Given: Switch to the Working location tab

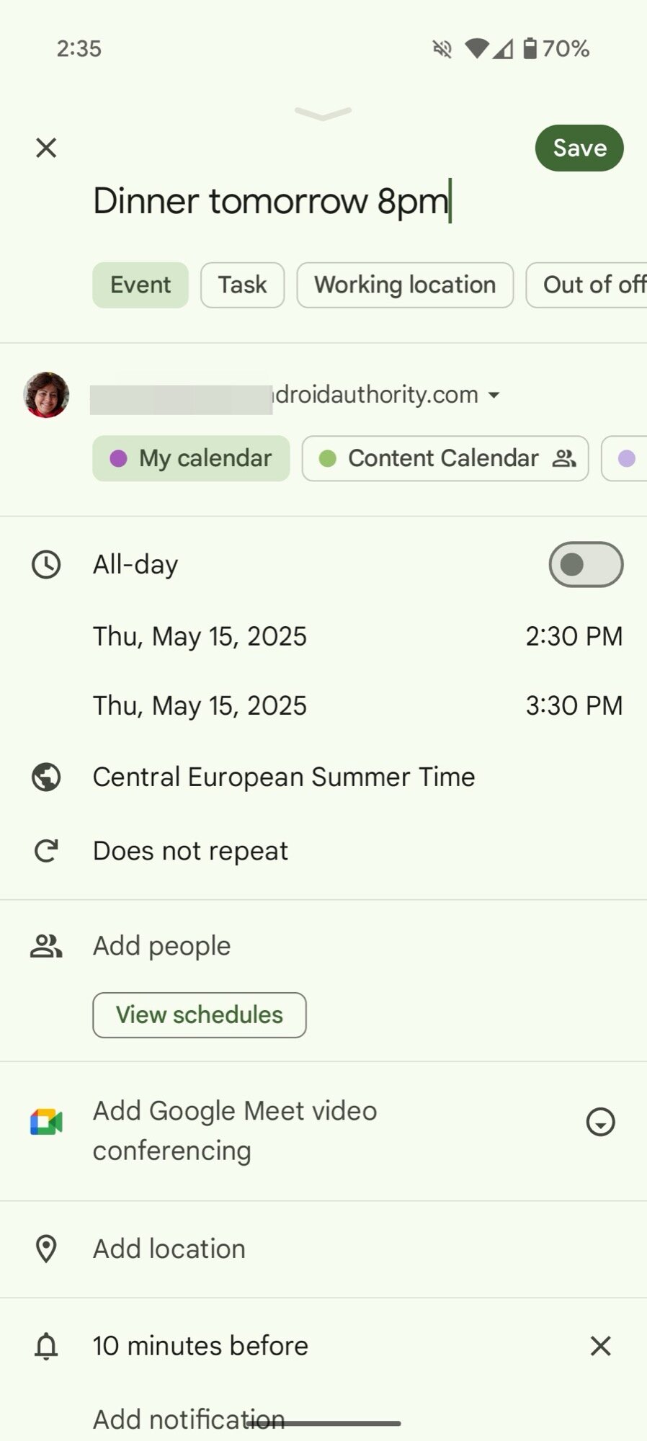Looking at the screenshot, I should coord(405,285).
